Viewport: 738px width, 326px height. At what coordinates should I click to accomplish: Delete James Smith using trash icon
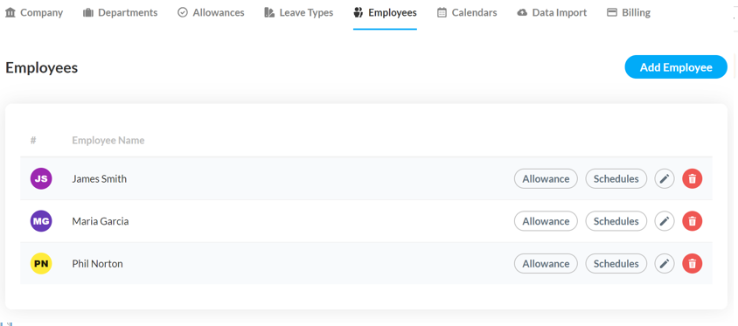692,179
